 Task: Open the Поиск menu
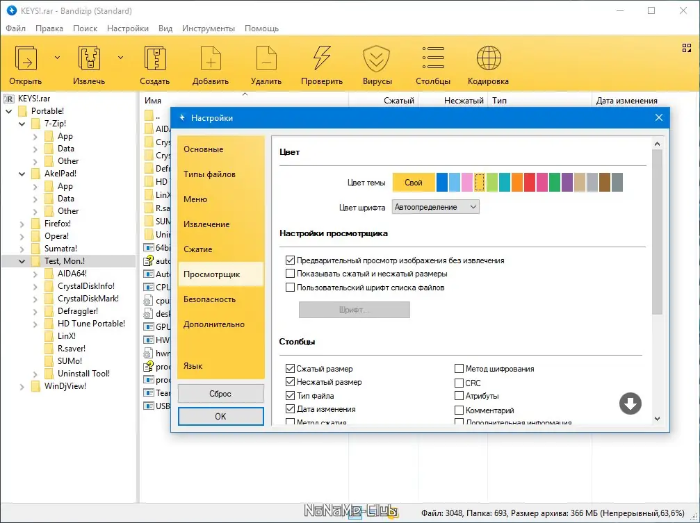(x=85, y=28)
